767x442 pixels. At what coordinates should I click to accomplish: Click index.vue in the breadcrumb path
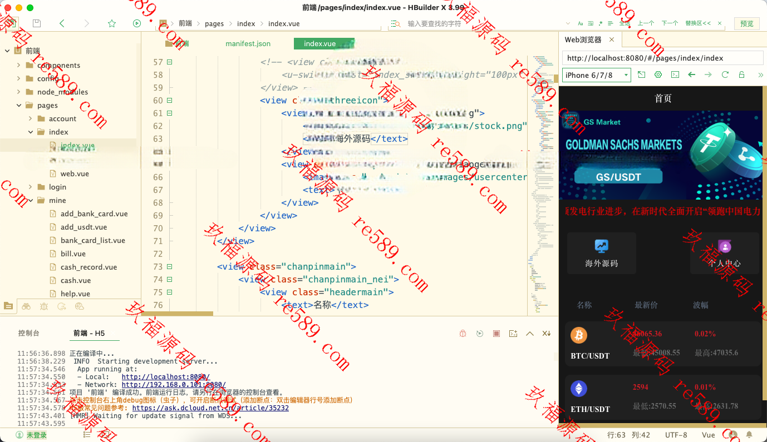point(284,23)
